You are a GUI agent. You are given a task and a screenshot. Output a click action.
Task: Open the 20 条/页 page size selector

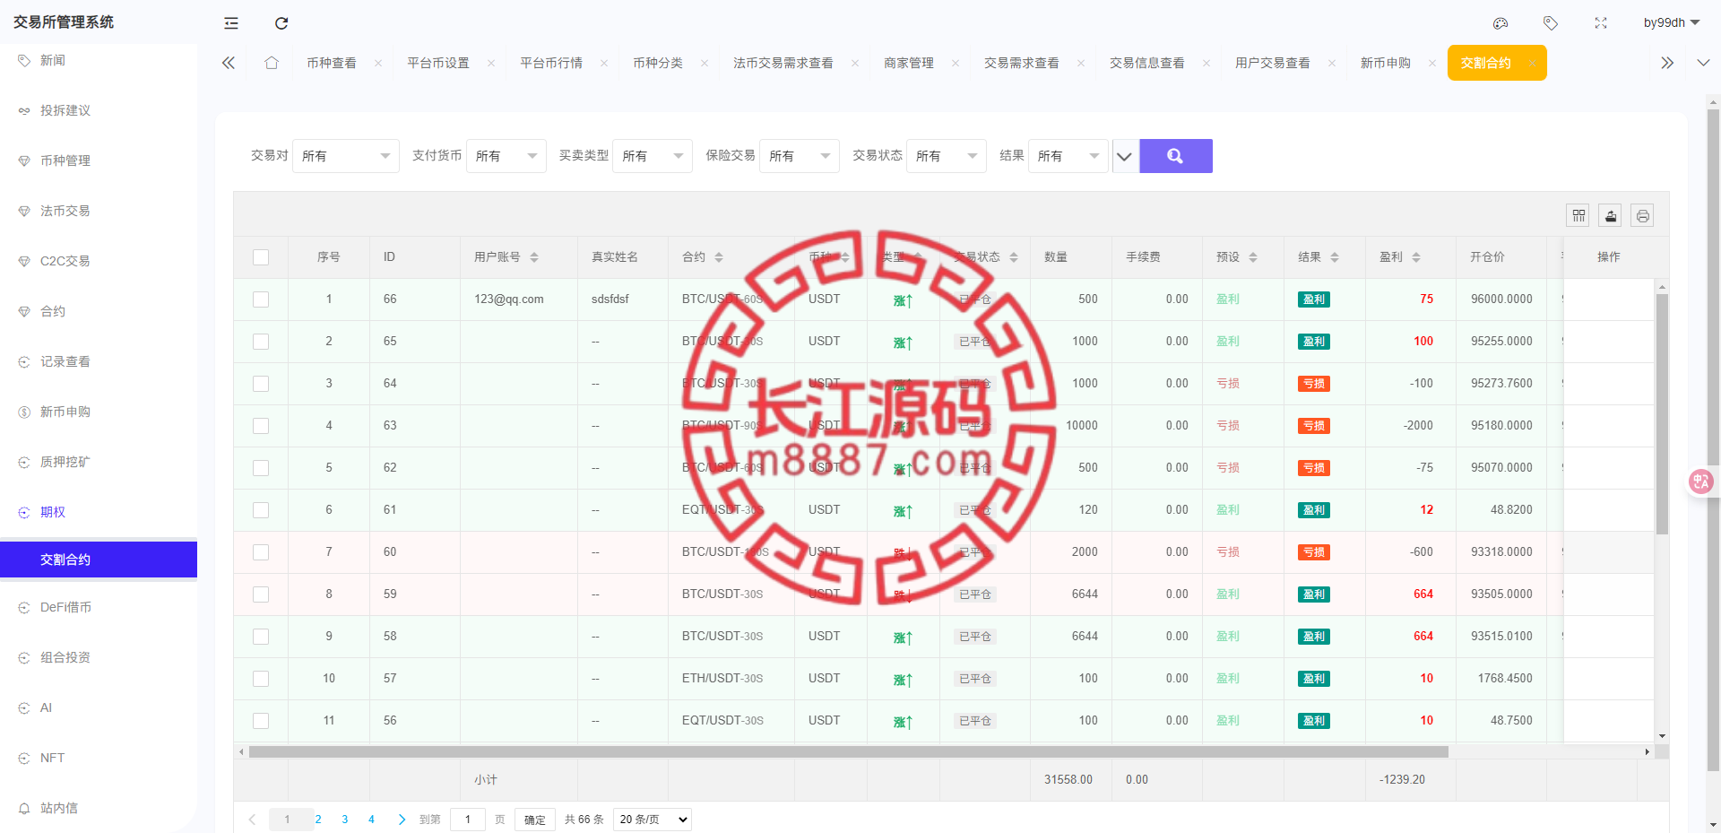(x=653, y=820)
